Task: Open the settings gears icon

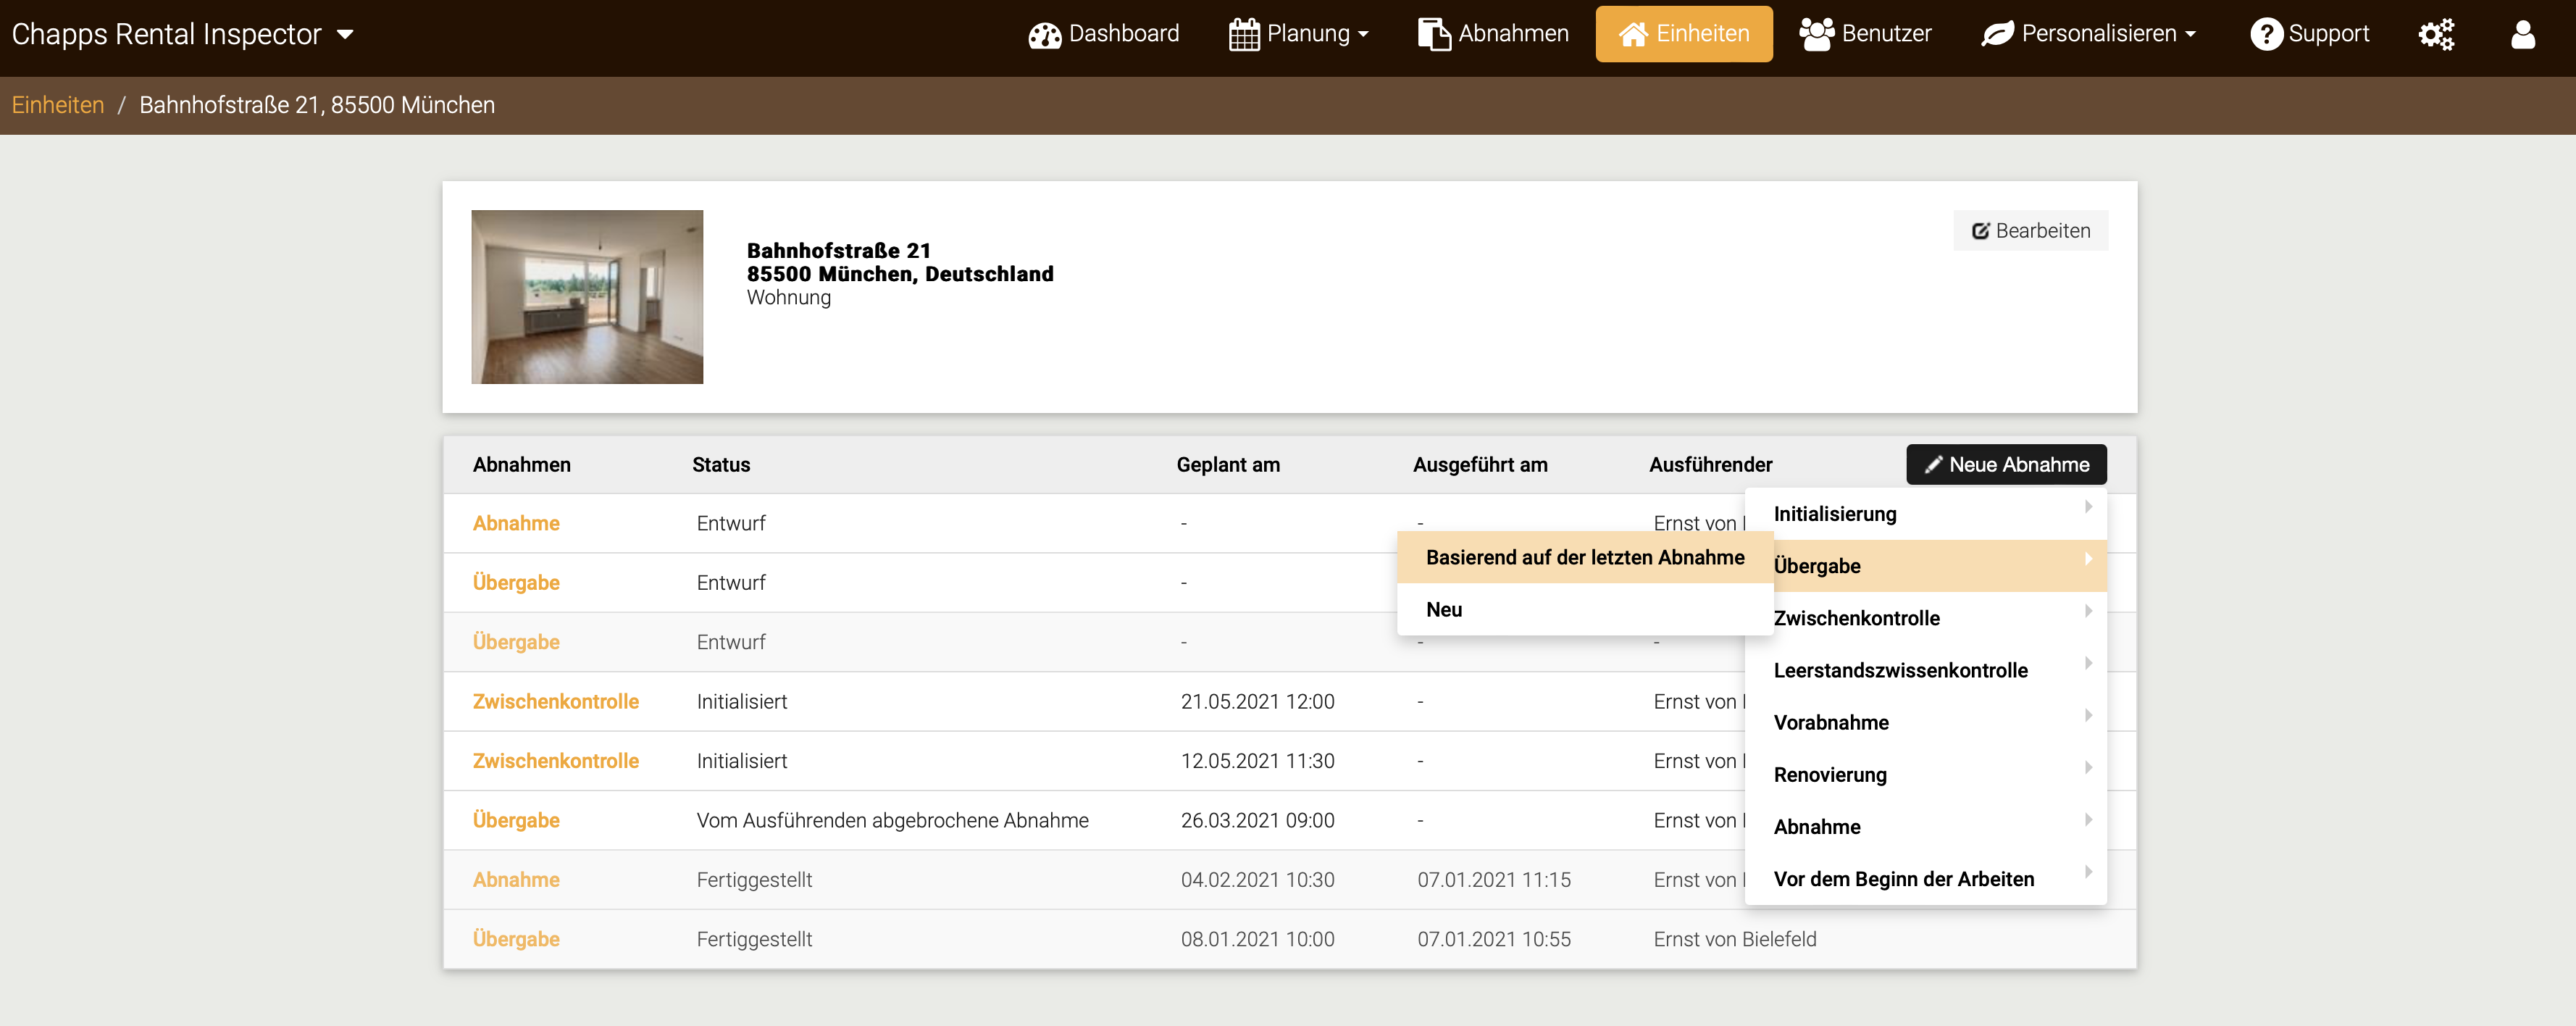Action: (2436, 35)
